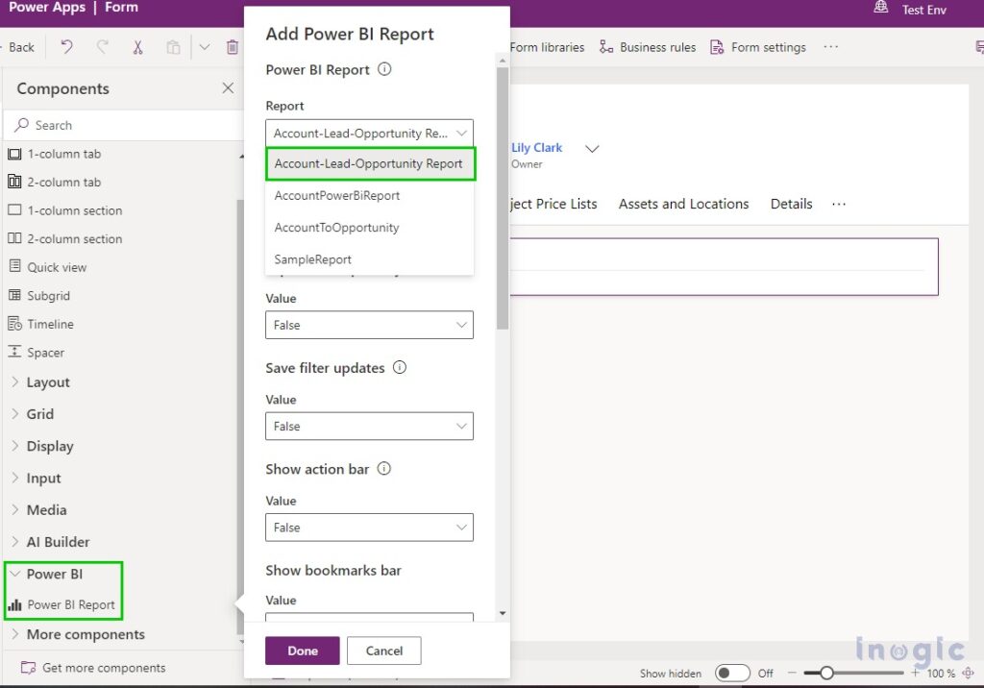The width and height of the screenshot is (984, 688).
Task: Select the Power BI Report component
Action: (72, 605)
